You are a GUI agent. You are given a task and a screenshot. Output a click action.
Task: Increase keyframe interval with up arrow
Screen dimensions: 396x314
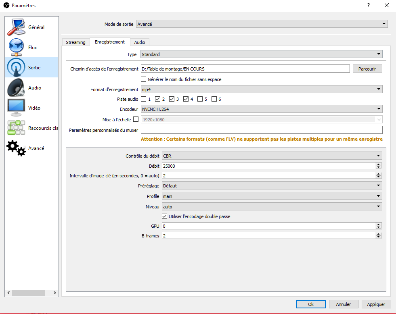[379, 174]
